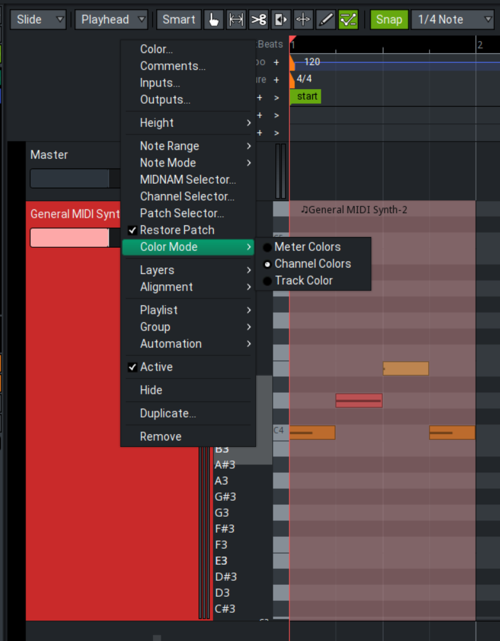This screenshot has height=641, width=500.
Task: Select the Cut (scissors) tool
Action: point(259,20)
